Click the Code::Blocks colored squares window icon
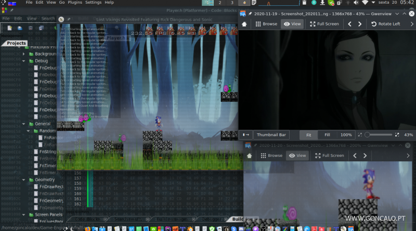The image size is (416, 231). coord(4,10)
